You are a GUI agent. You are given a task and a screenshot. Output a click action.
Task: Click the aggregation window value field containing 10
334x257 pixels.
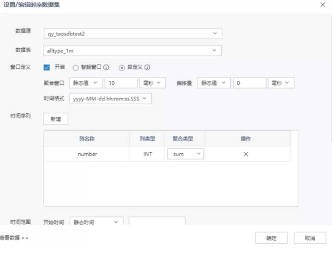pyautogui.click(x=121, y=83)
